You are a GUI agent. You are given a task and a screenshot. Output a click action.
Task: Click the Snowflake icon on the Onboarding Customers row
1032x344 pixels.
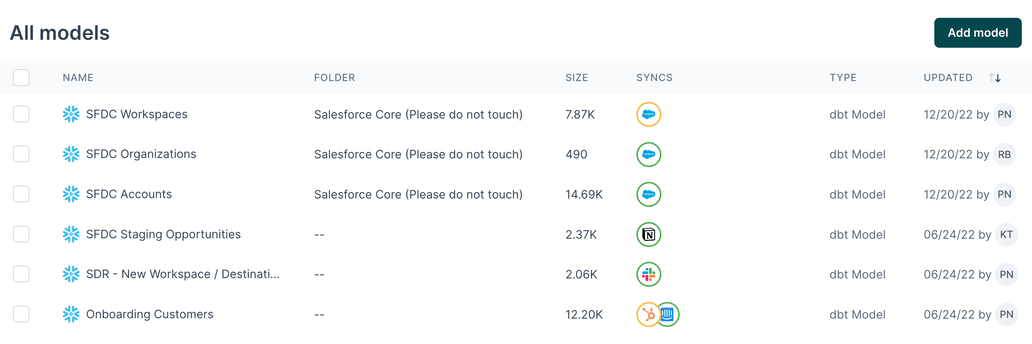click(x=71, y=314)
